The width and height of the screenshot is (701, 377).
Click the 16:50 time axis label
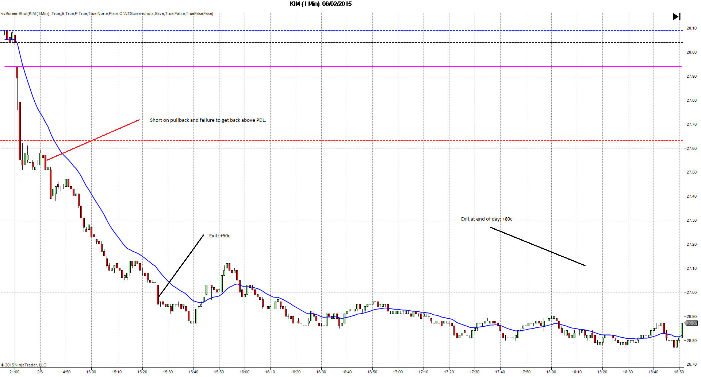point(372,372)
